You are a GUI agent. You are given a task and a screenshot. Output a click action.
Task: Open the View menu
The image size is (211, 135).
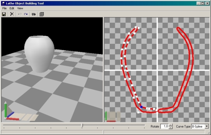(x=20, y=8)
